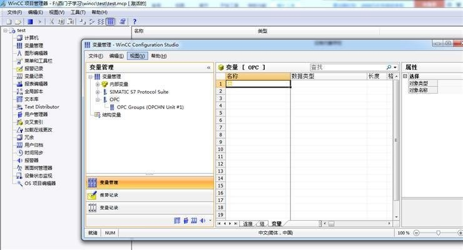Click the grid vertical scrollbar down arrow
Image resolution: width=463 pixels, height=250 pixels.
(x=396, y=217)
